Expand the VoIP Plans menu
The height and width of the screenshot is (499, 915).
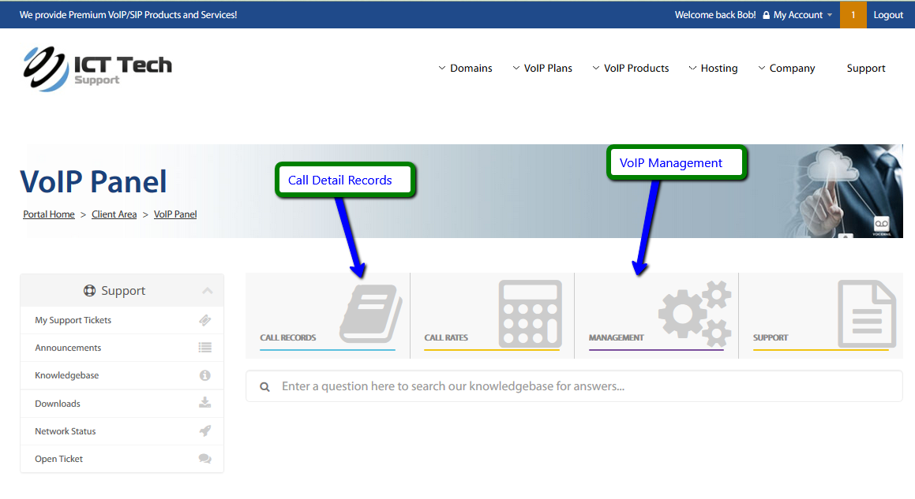tap(542, 69)
